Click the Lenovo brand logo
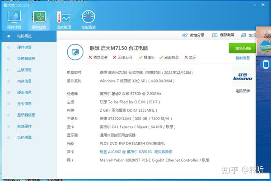The width and height of the screenshot is (271, 181). point(243,77)
